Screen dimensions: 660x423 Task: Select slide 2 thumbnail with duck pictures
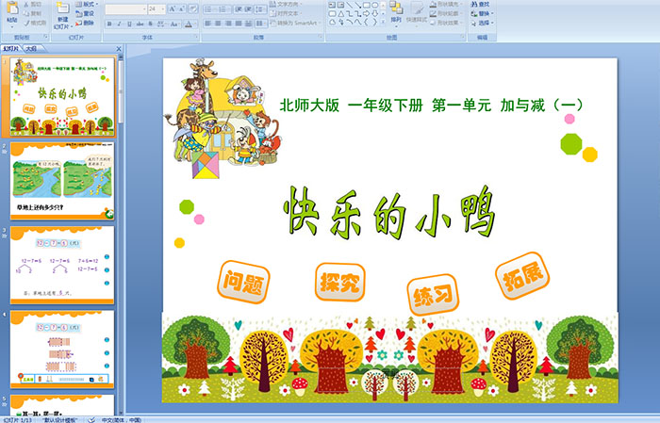(x=62, y=181)
